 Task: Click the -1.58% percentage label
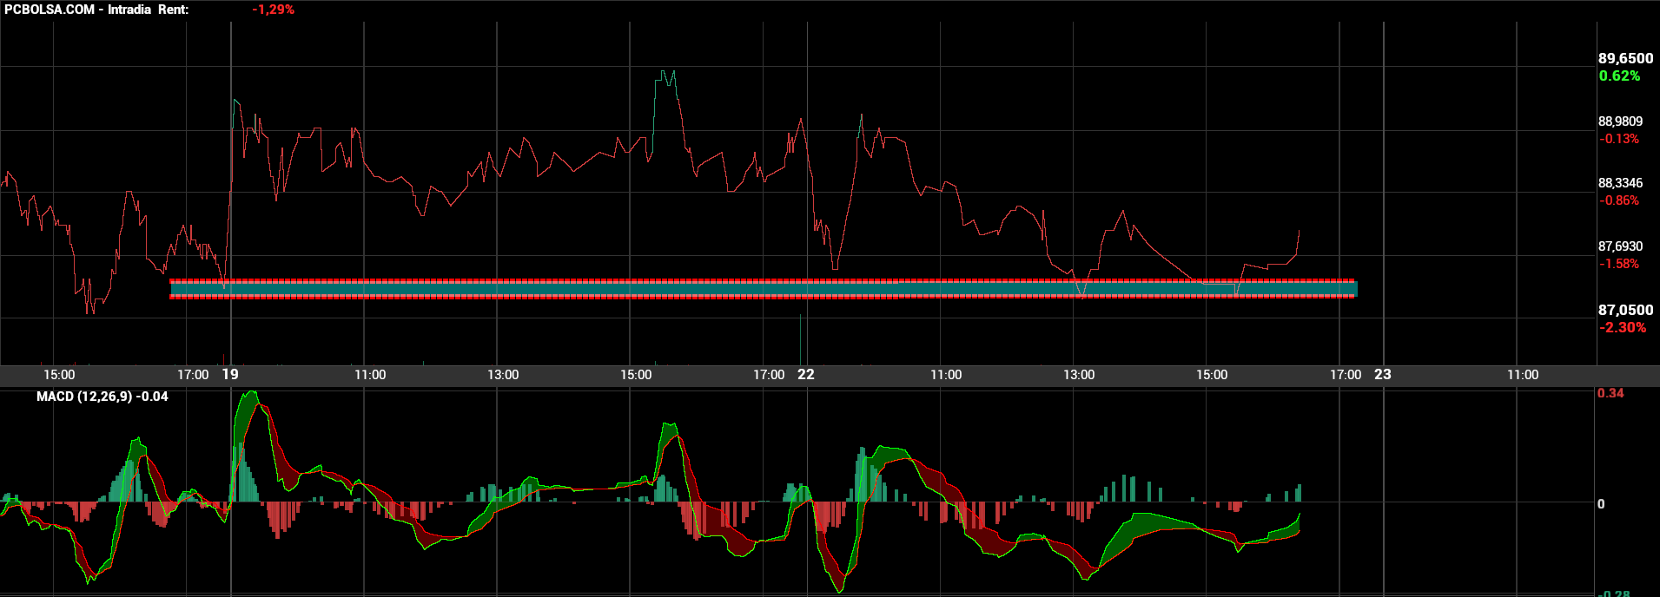(1619, 264)
